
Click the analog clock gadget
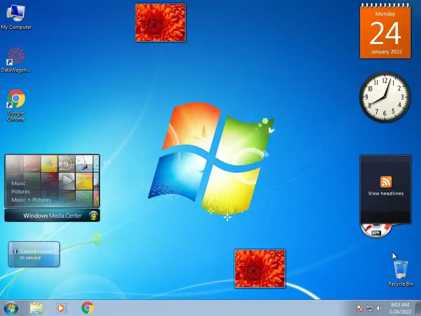385,97
